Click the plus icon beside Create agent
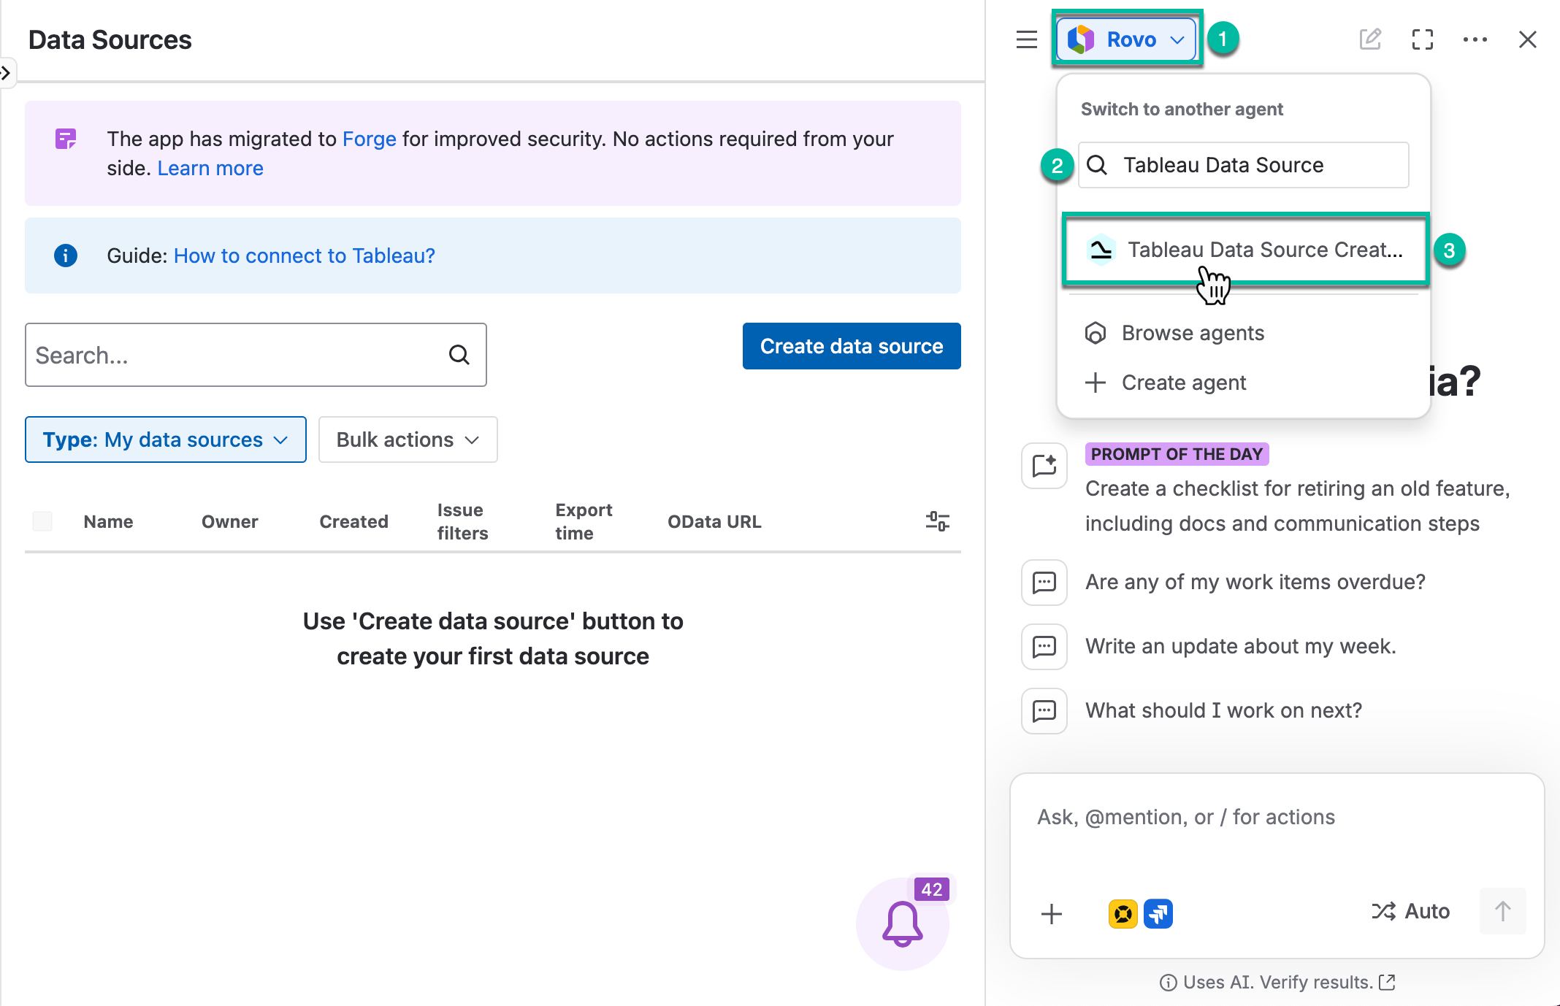Screen dimensions: 1560x1006 click(1096, 383)
